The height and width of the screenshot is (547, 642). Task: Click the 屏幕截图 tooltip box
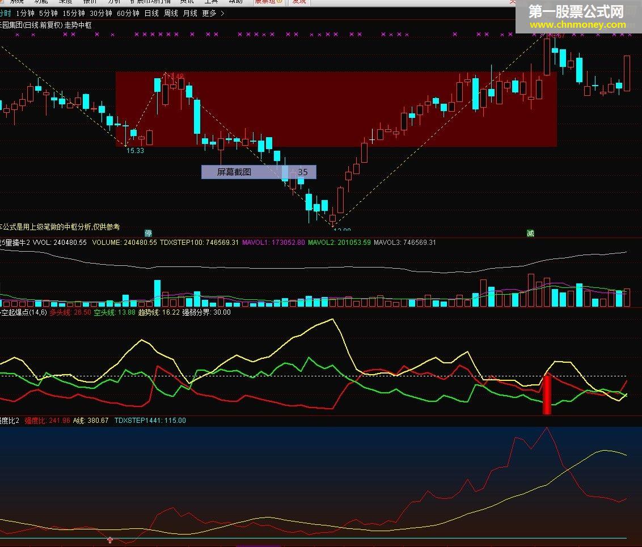click(x=259, y=172)
